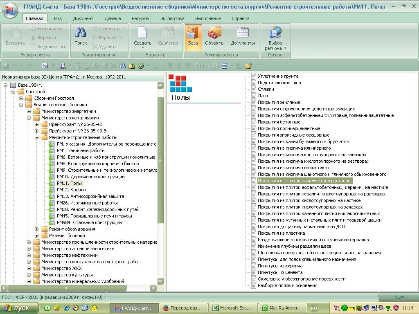Click the Поиск binoculars icon in the ribbon
This screenshot has width=419, height=314.
click(x=80, y=36)
